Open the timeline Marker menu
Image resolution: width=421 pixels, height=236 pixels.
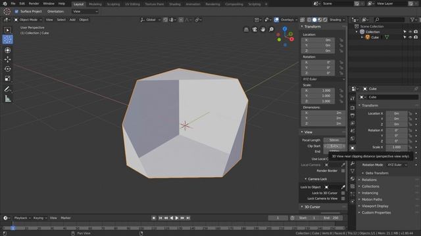66,218
